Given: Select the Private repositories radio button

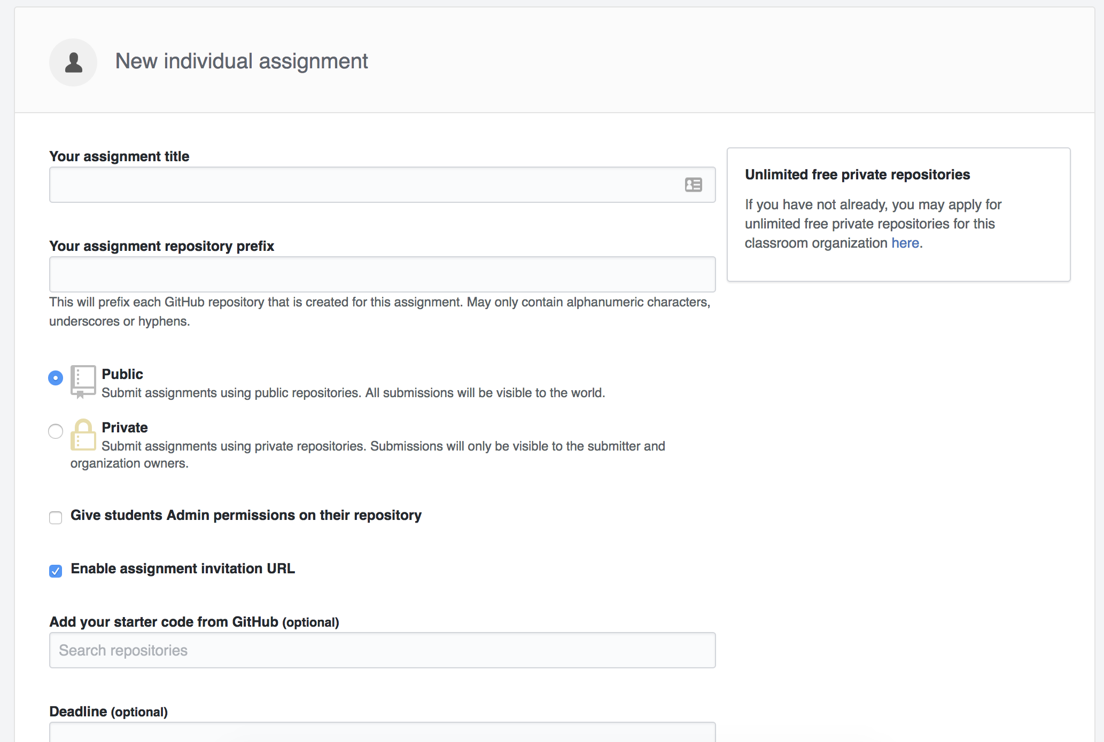Looking at the screenshot, I should (x=56, y=431).
